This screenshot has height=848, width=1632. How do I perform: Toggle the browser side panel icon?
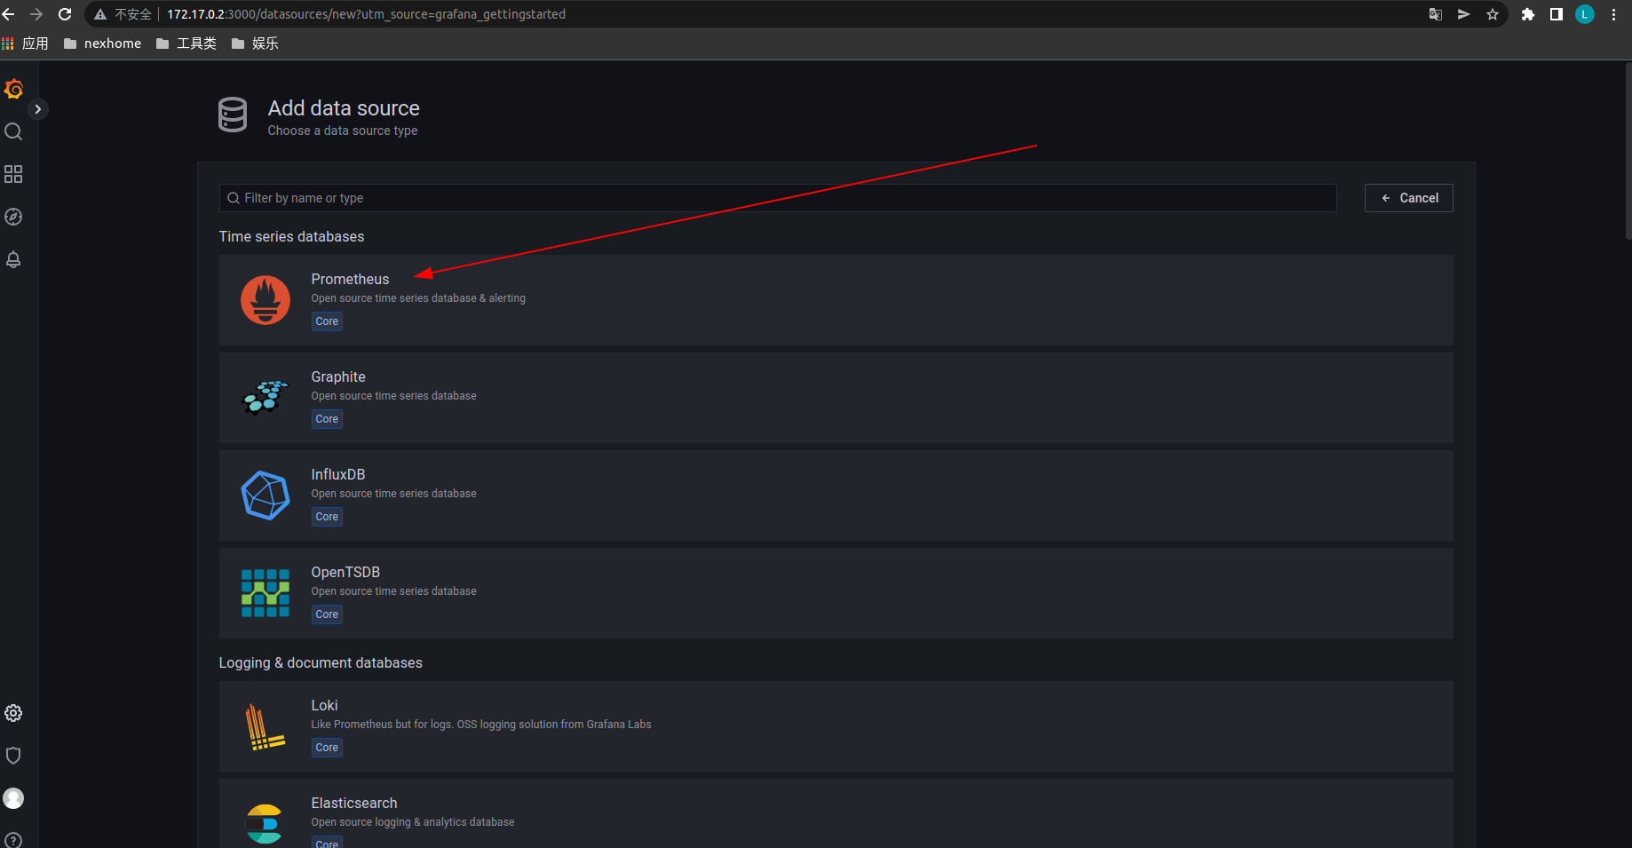point(1557,14)
